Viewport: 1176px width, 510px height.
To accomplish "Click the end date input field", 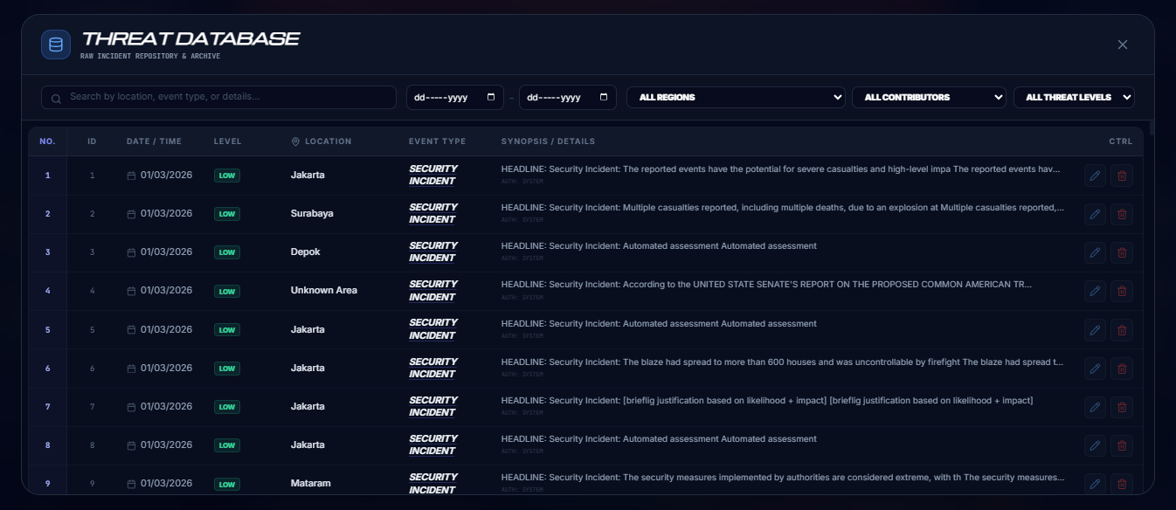I will [568, 97].
